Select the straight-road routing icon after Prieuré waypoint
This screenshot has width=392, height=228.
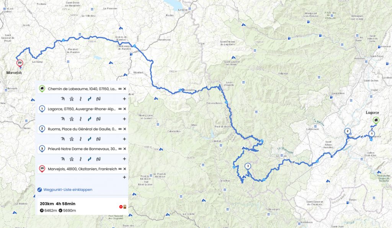point(80,159)
